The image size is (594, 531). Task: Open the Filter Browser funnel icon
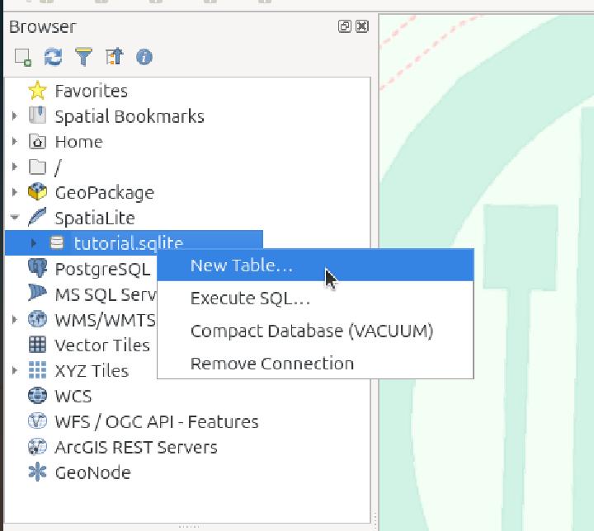[x=83, y=57]
